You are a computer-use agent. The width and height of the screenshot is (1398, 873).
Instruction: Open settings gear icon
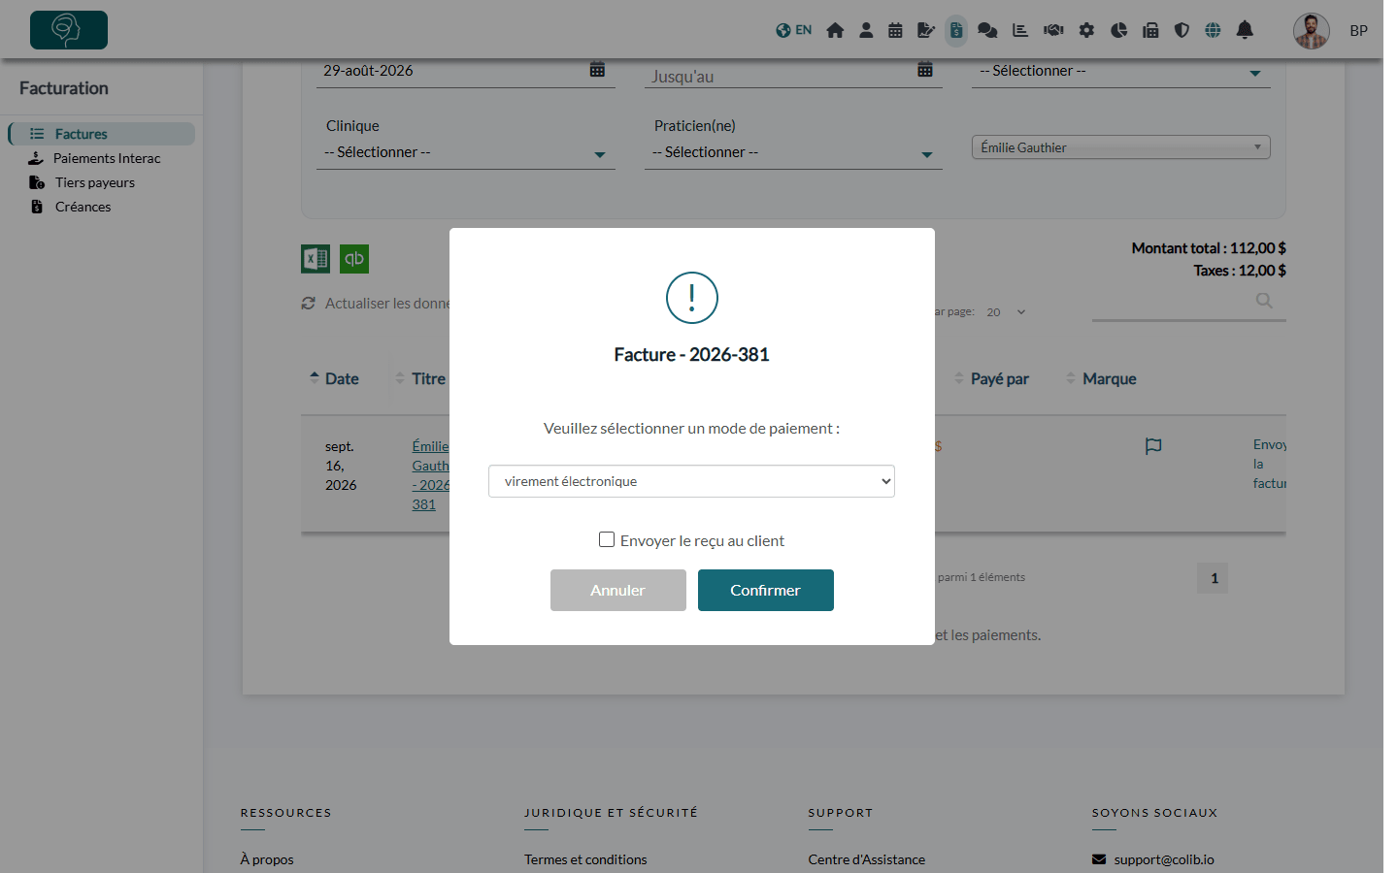click(1086, 30)
